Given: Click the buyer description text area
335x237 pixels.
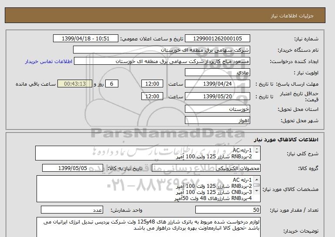Looking at the screenshot, I should coord(148,227).
